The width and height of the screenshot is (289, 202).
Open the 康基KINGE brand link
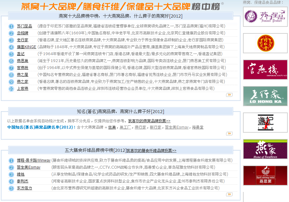click(x=26, y=47)
